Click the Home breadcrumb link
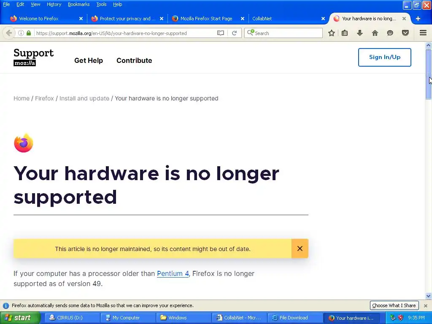Viewport: 432px width, 324px height. [x=22, y=98]
